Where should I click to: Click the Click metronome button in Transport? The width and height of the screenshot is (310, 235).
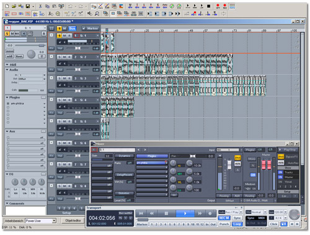[273, 224]
